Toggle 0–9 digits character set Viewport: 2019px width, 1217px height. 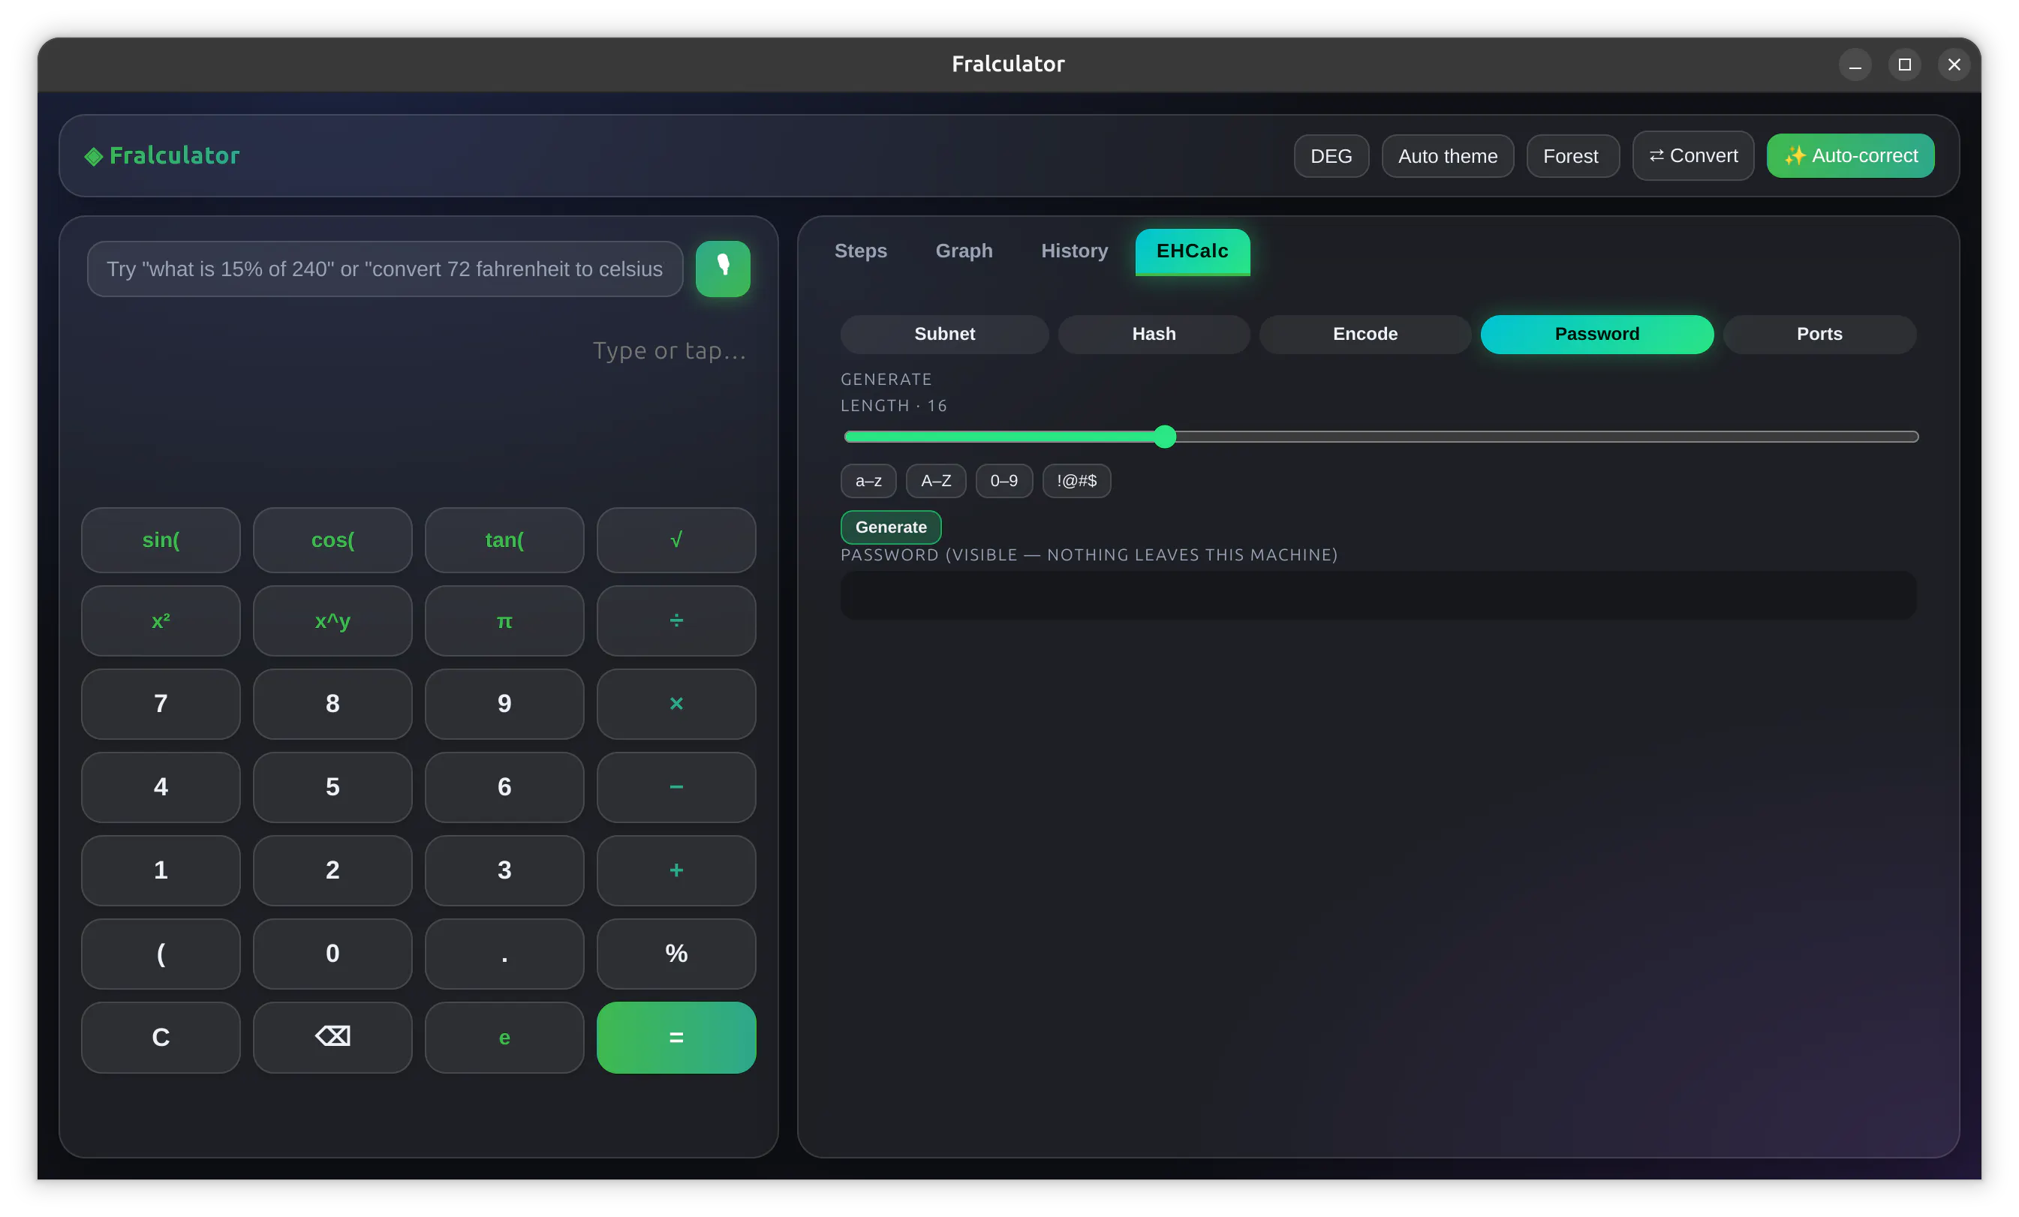pyautogui.click(x=1003, y=481)
